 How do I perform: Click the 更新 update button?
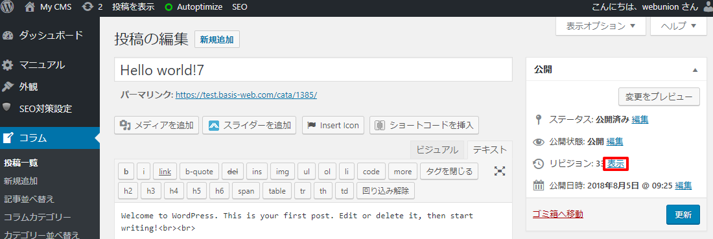point(683,214)
